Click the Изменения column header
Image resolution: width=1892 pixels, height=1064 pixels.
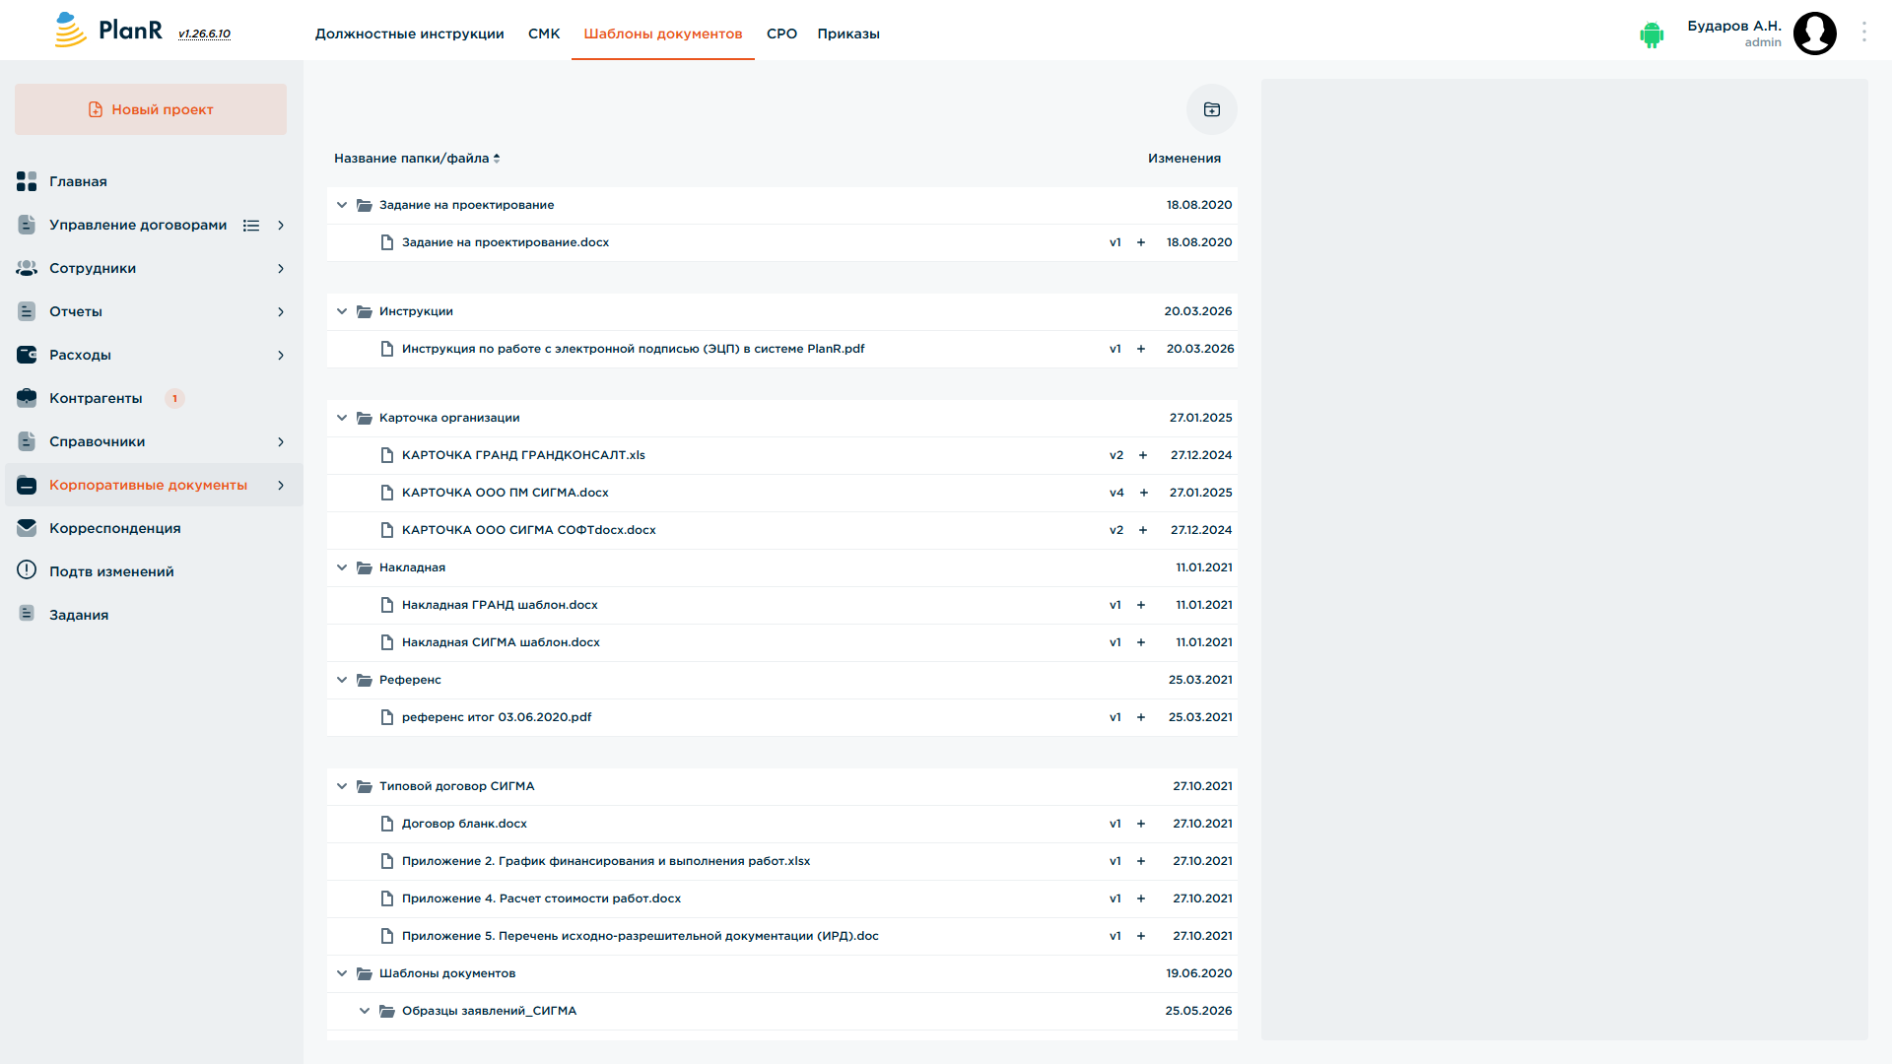coord(1184,159)
